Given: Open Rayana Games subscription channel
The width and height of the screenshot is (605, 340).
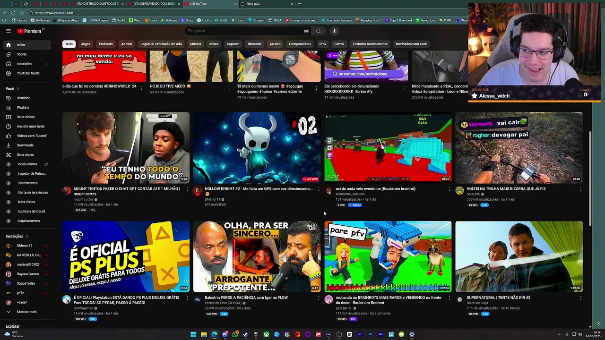Looking at the screenshot, I should tap(26, 274).
